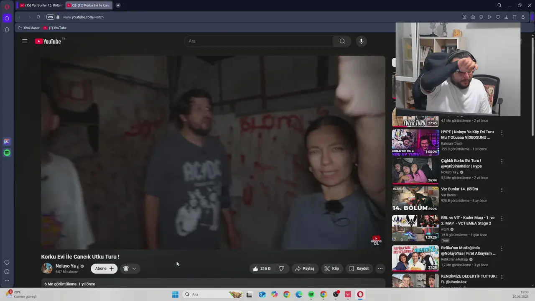The image size is (535, 301).
Task: Open options for Var Bunlar 14. Bölüm video
Action: pyautogui.click(x=502, y=190)
